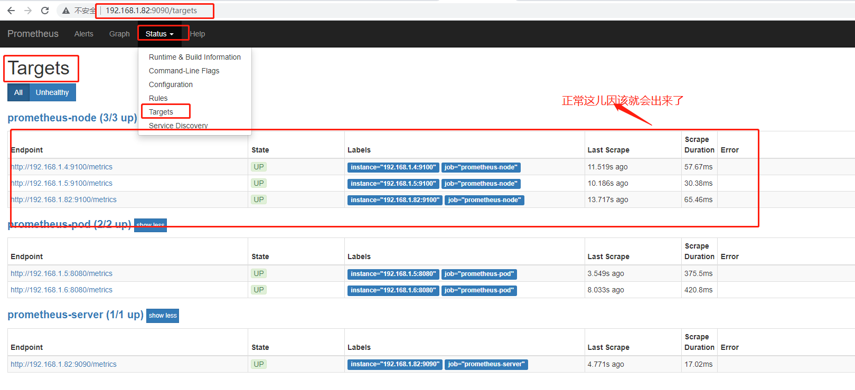Click scrape duration 375.5ms
Image resolution: width=855 pixels, height=390 pixels.
698,273
